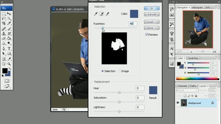Screen dimensions: 221x124
Task: Select the Rectangle shape tool
Action: click(x=9, y=53)
